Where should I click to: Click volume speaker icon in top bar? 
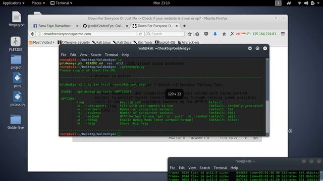(306, 3)
